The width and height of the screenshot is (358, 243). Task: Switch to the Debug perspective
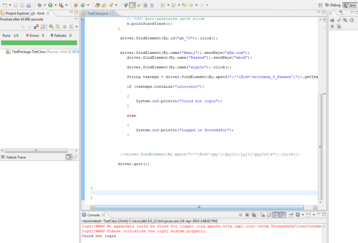click(333, 5)
